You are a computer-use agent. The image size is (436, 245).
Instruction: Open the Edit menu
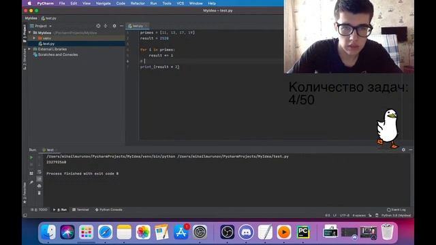[x=74, y=3]
